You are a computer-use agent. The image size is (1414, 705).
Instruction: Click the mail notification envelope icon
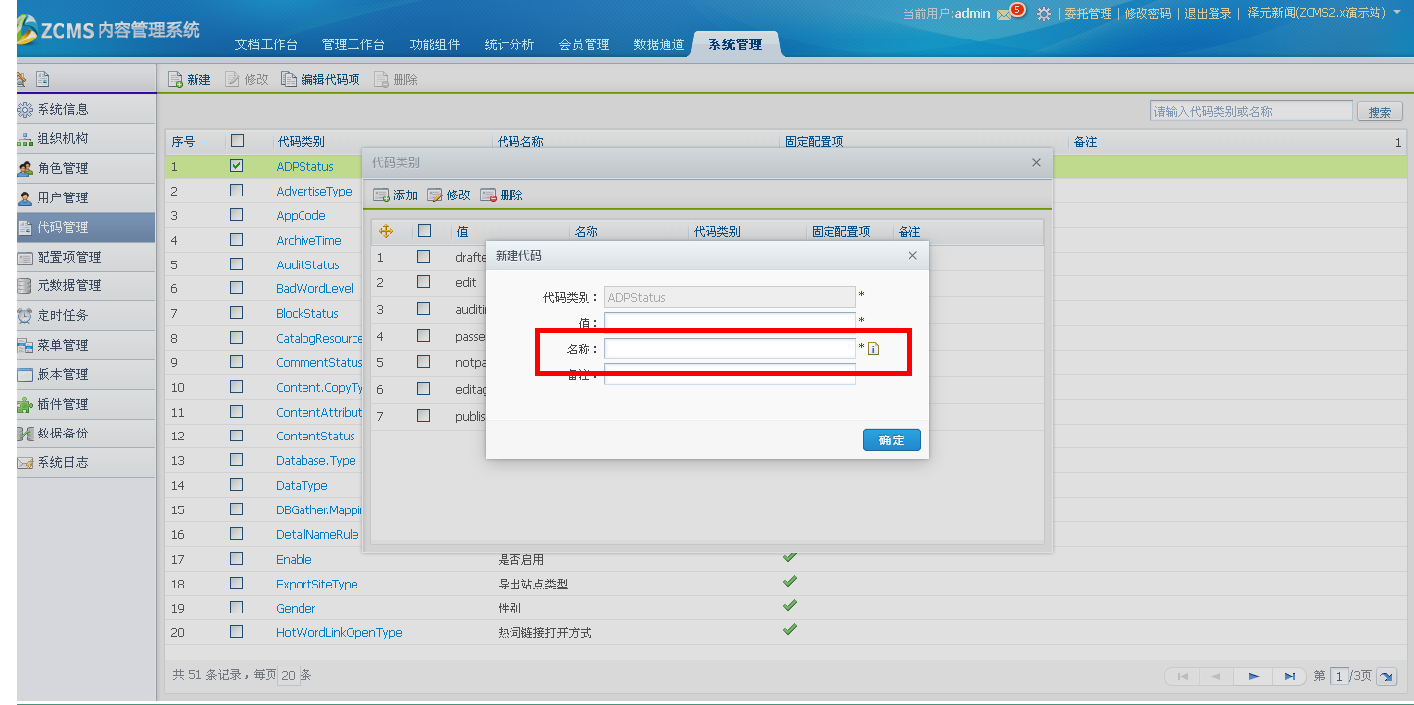[1005, 13]
